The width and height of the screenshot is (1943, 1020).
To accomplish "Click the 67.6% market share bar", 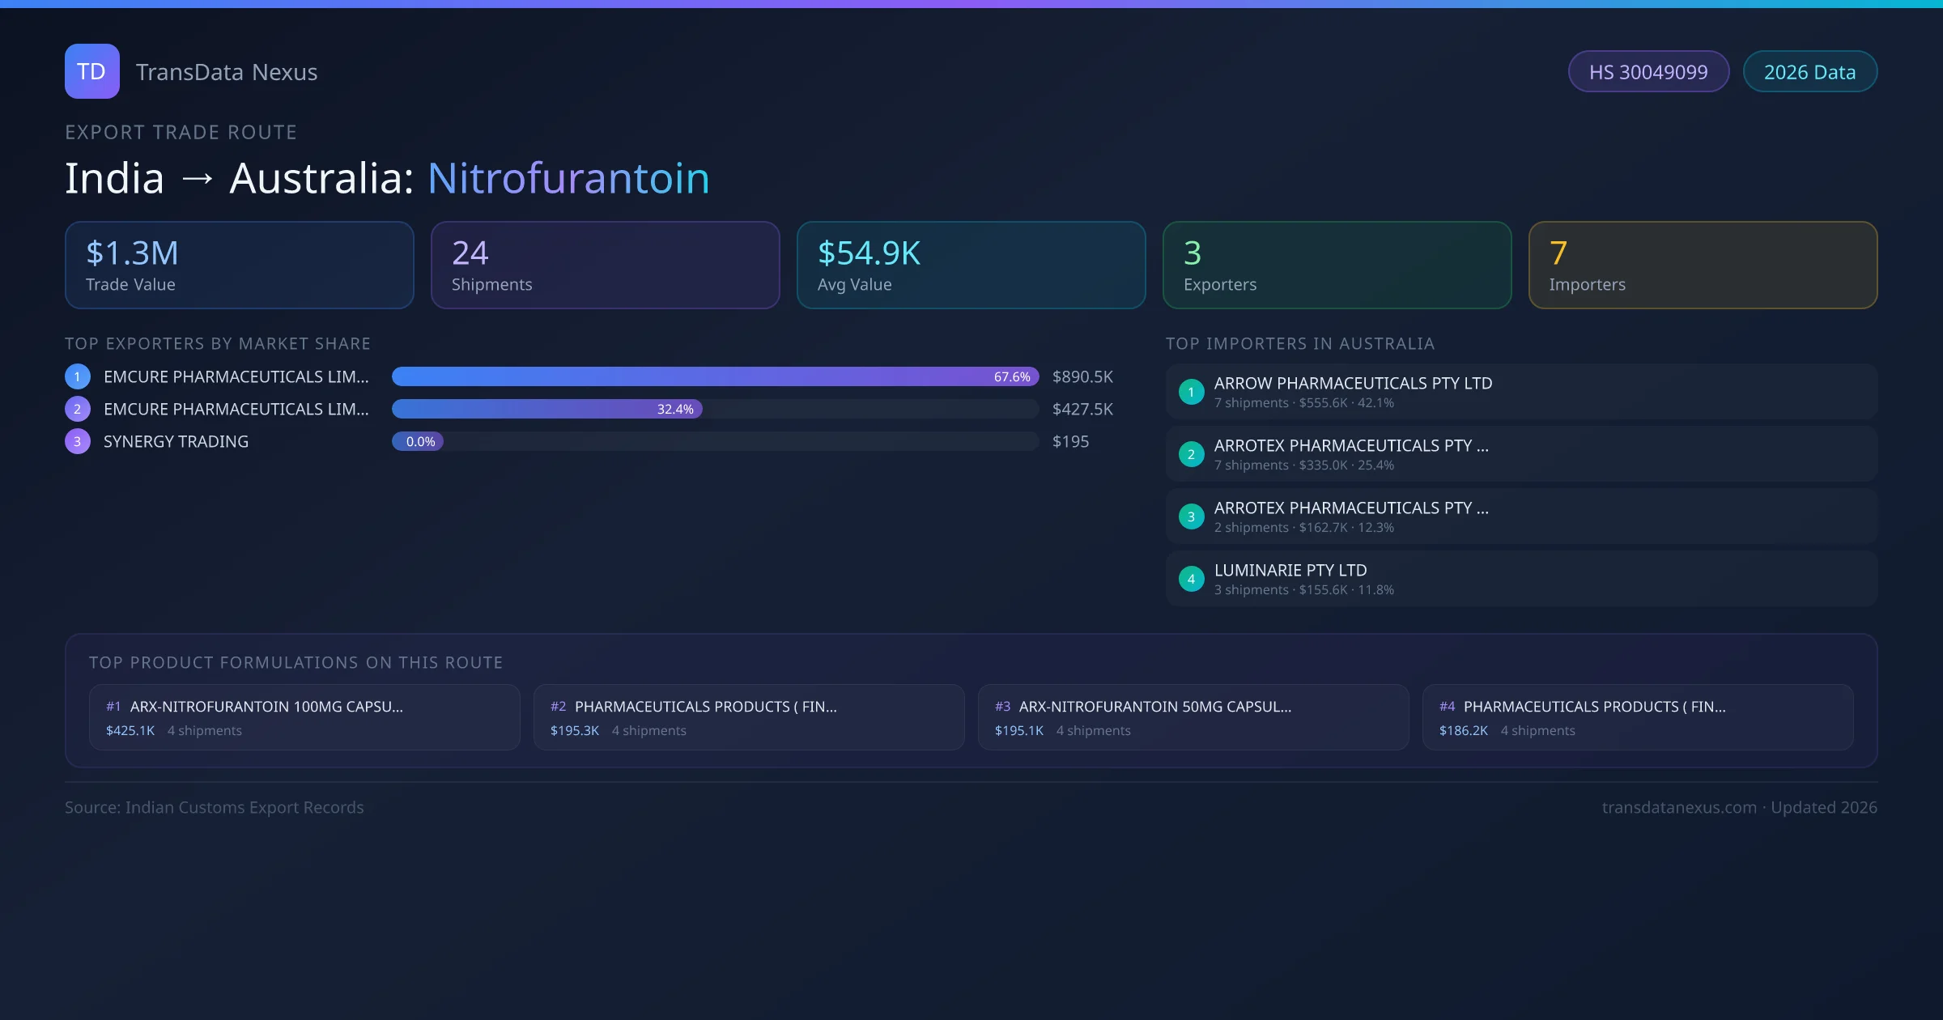I will pyautogui.click(x=714, y=376).
